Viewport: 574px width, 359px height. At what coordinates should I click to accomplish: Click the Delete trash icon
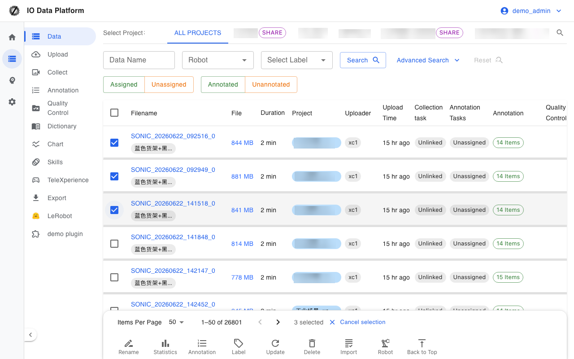coord(312,344)
